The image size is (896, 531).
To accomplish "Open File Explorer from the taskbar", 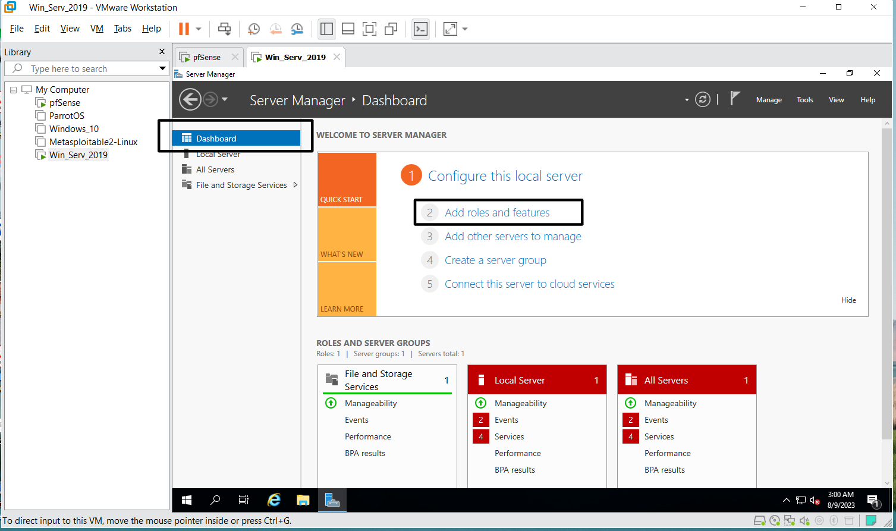I will pos(303,500).
